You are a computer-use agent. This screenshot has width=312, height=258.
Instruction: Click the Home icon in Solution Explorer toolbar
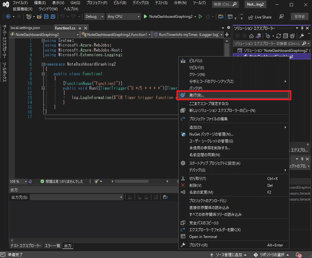point(251,36)
